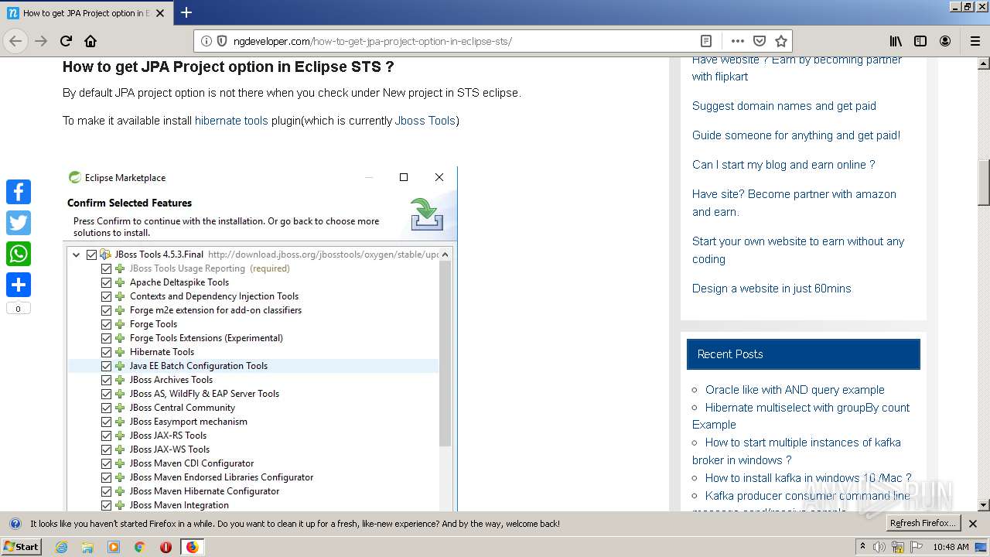Open page actions three-dots menu

[738, 41]
